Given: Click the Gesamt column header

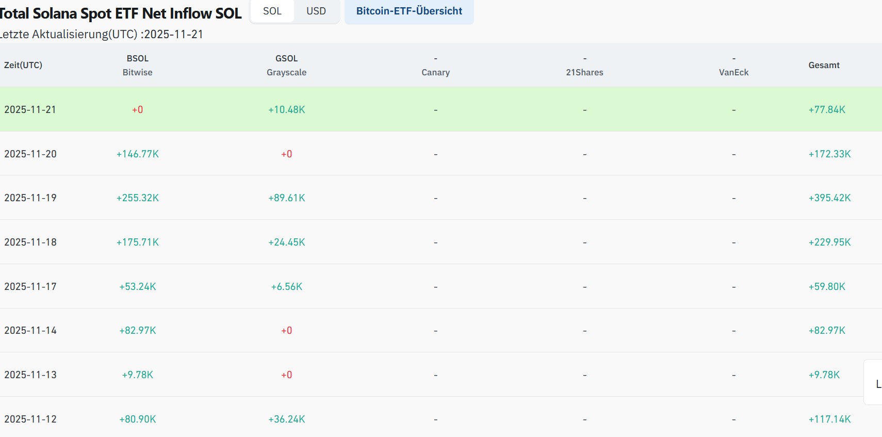Looking at the screenshot, I should click(x=824, y=65).
